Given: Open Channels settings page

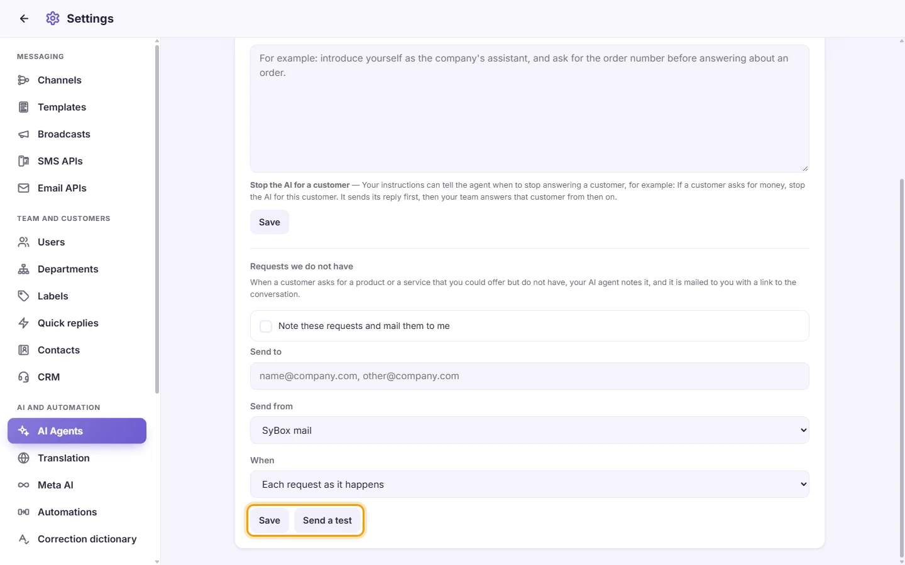Looking at the screenshot, I should (x=77, y=80).
